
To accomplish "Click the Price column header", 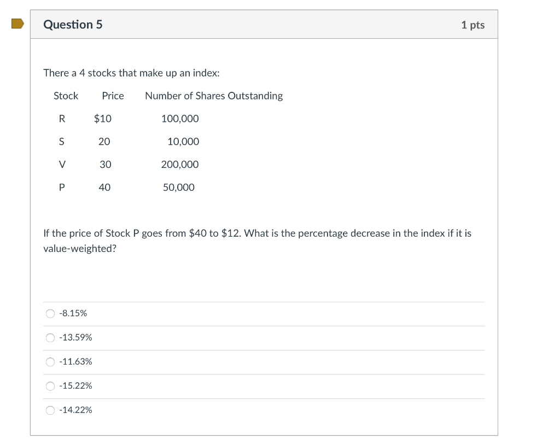I will coord(113,96).
